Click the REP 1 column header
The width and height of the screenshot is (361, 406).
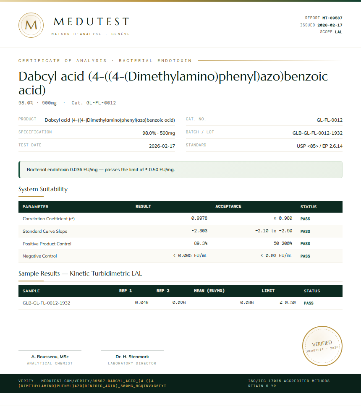[x=126, y=291]
